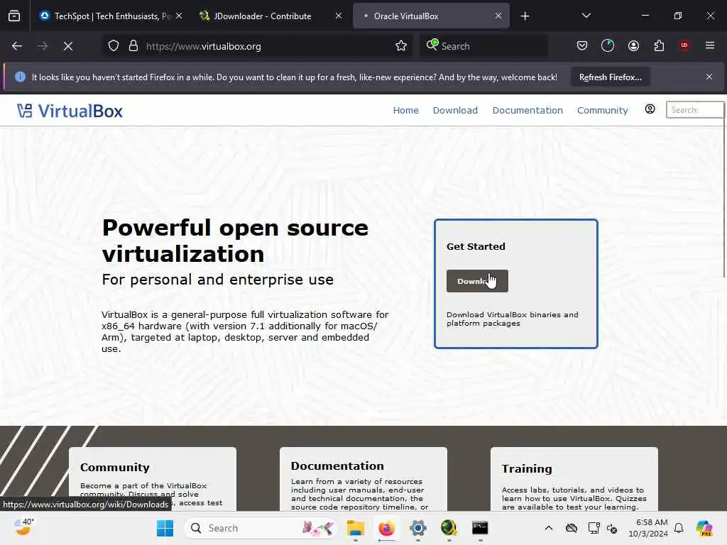The height and width of the screenshot is (545, 727).
Task: Open the Terminal taskbar icon
Action: (x=480, y=528)
